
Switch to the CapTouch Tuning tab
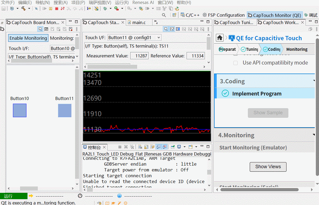coord(235,22)
